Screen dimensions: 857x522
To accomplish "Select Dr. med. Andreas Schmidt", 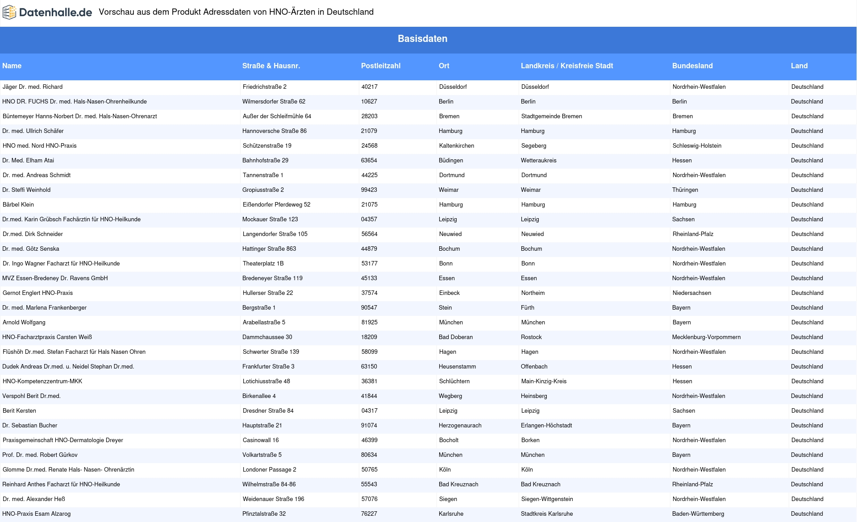I will [x=37, y=175].
